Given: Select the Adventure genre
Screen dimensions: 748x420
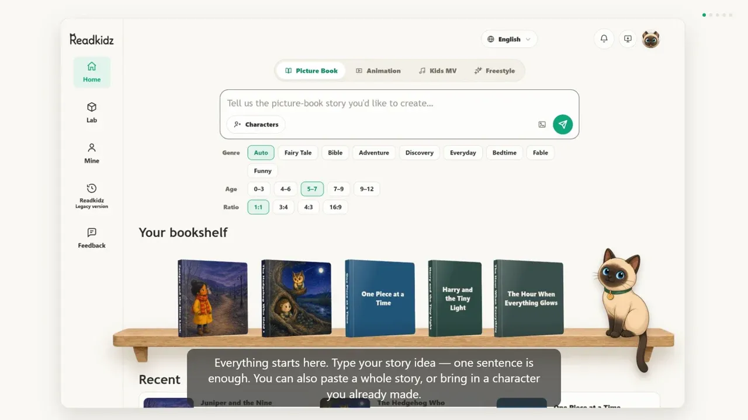Looking at the screenshot, I should 374,153.
